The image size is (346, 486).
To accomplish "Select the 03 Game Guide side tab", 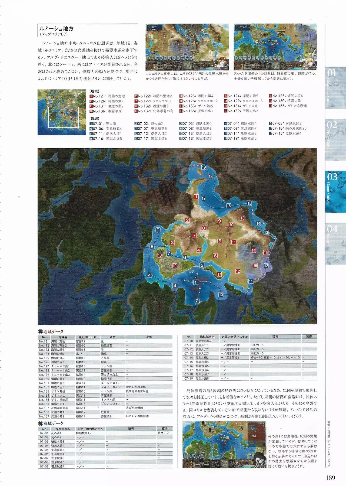I will tap(335, 188).
